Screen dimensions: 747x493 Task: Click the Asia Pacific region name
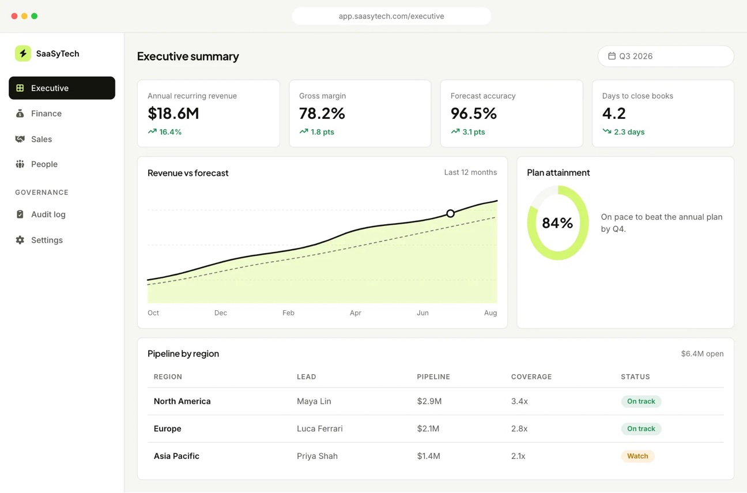coord(176,456)
